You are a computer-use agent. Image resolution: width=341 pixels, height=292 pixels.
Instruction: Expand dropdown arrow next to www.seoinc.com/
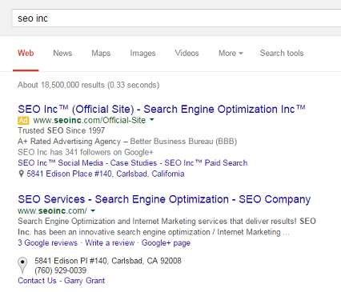tap(93, 210)
